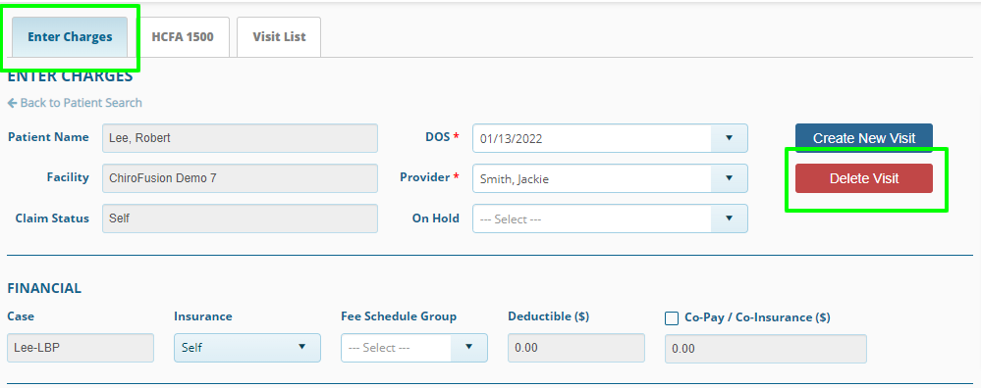Click the Deductible ($) label
Viewport: 981px width, 388px height.
click(549, 316)
